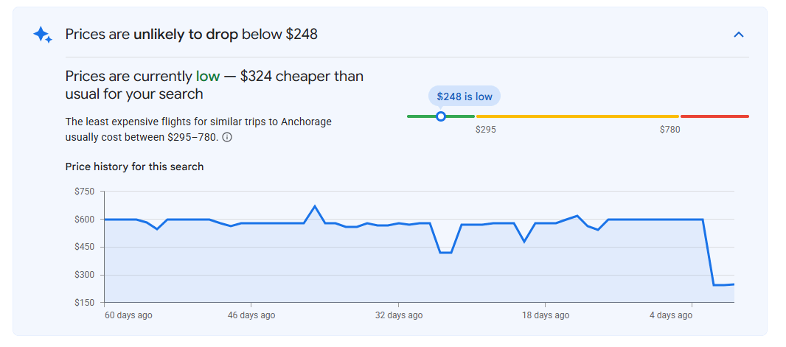The width and height of the screenshot is (786, 347).
Task: Click the "Price history for this search" title
Action: tap(134, 167)
